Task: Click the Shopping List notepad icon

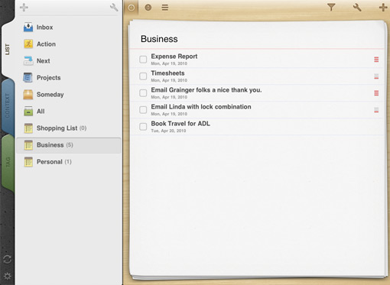Action: pos(28,128)
